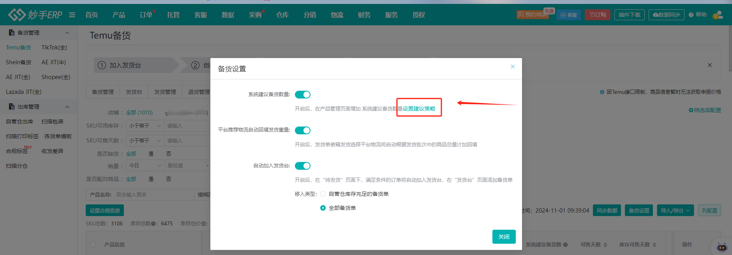Focus the SKU可用库存 请输入 field
The width and height of the screenshot is (732, 255).
point(187,126)
